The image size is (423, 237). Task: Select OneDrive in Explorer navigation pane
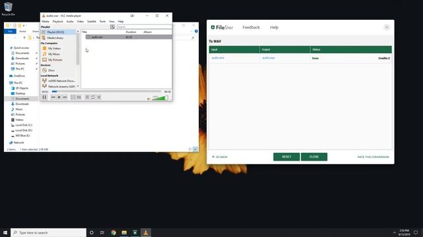[x=19, y=76]
